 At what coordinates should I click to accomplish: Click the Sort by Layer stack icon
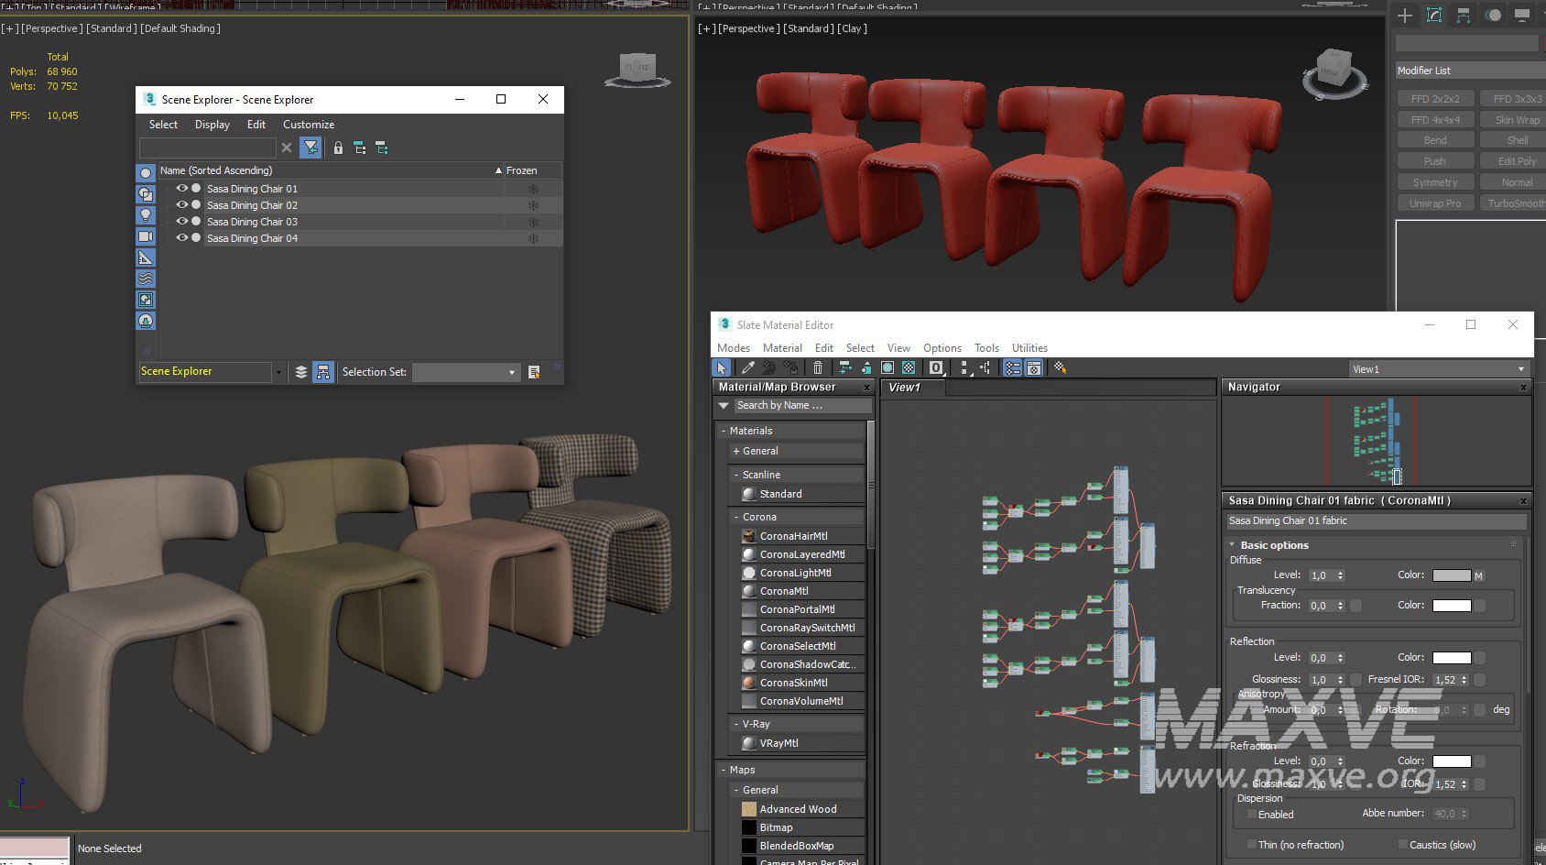[x=301, y=372]
